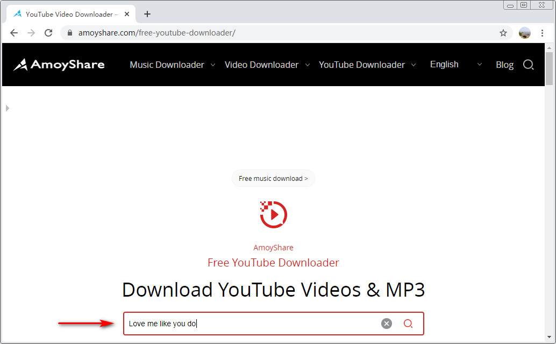Screen dimensions: 556x344
Task: Click the padlock site info icon
Action: click(x=70, y=33)
